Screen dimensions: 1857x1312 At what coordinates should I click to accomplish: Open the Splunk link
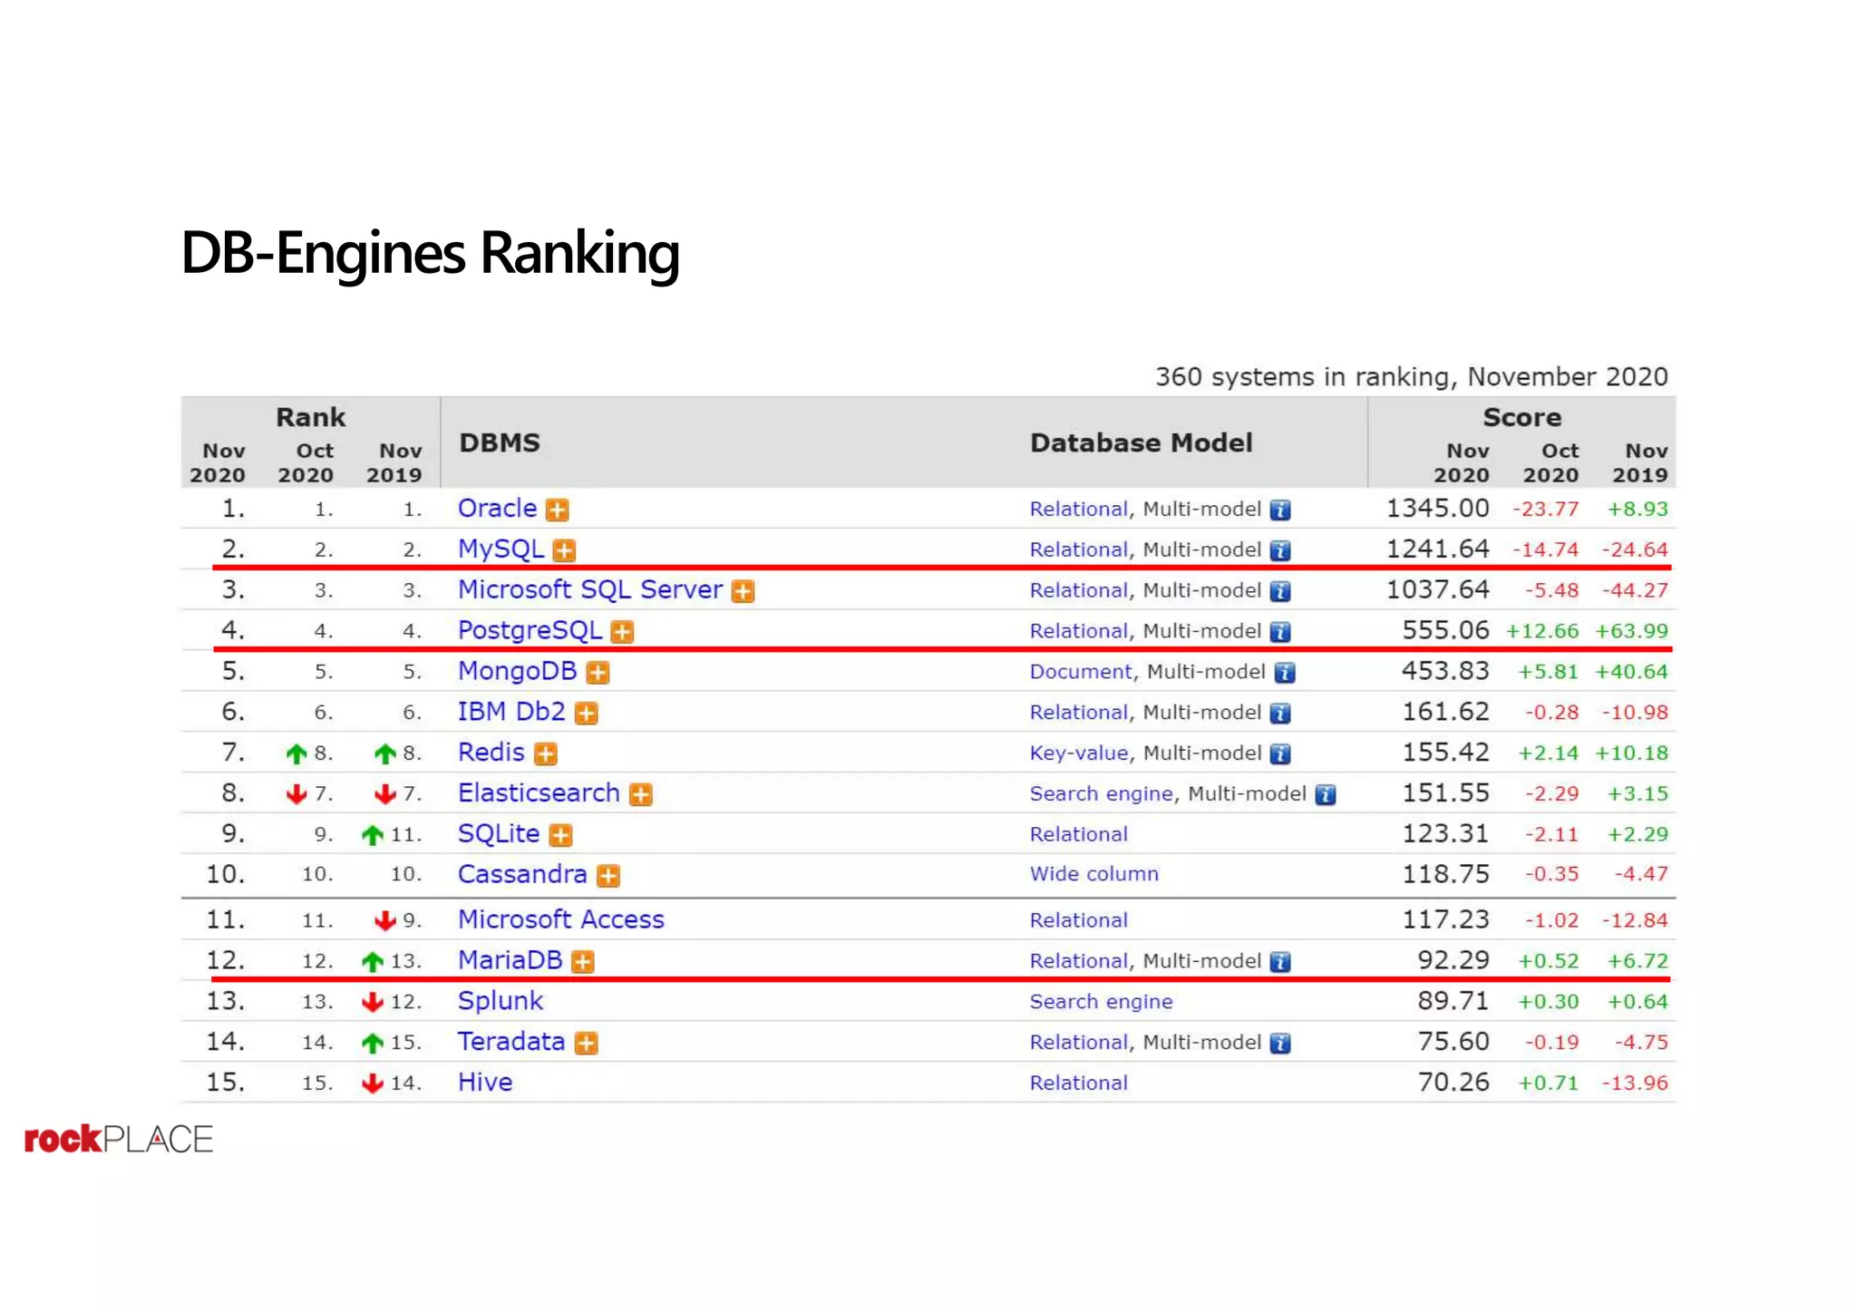click(501, 1001)
